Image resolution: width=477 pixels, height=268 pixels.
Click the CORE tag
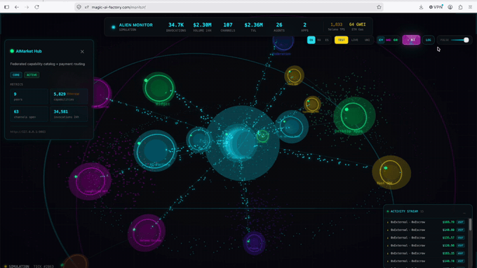click(16, 75)
